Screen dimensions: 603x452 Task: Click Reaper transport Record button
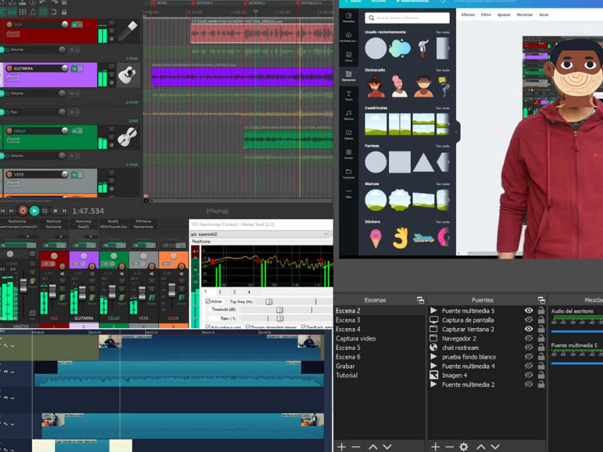(23, 211)
